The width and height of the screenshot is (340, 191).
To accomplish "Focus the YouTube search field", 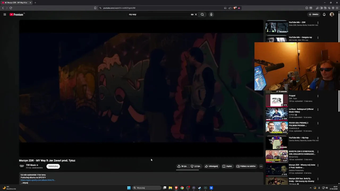I will click(159, 15).
